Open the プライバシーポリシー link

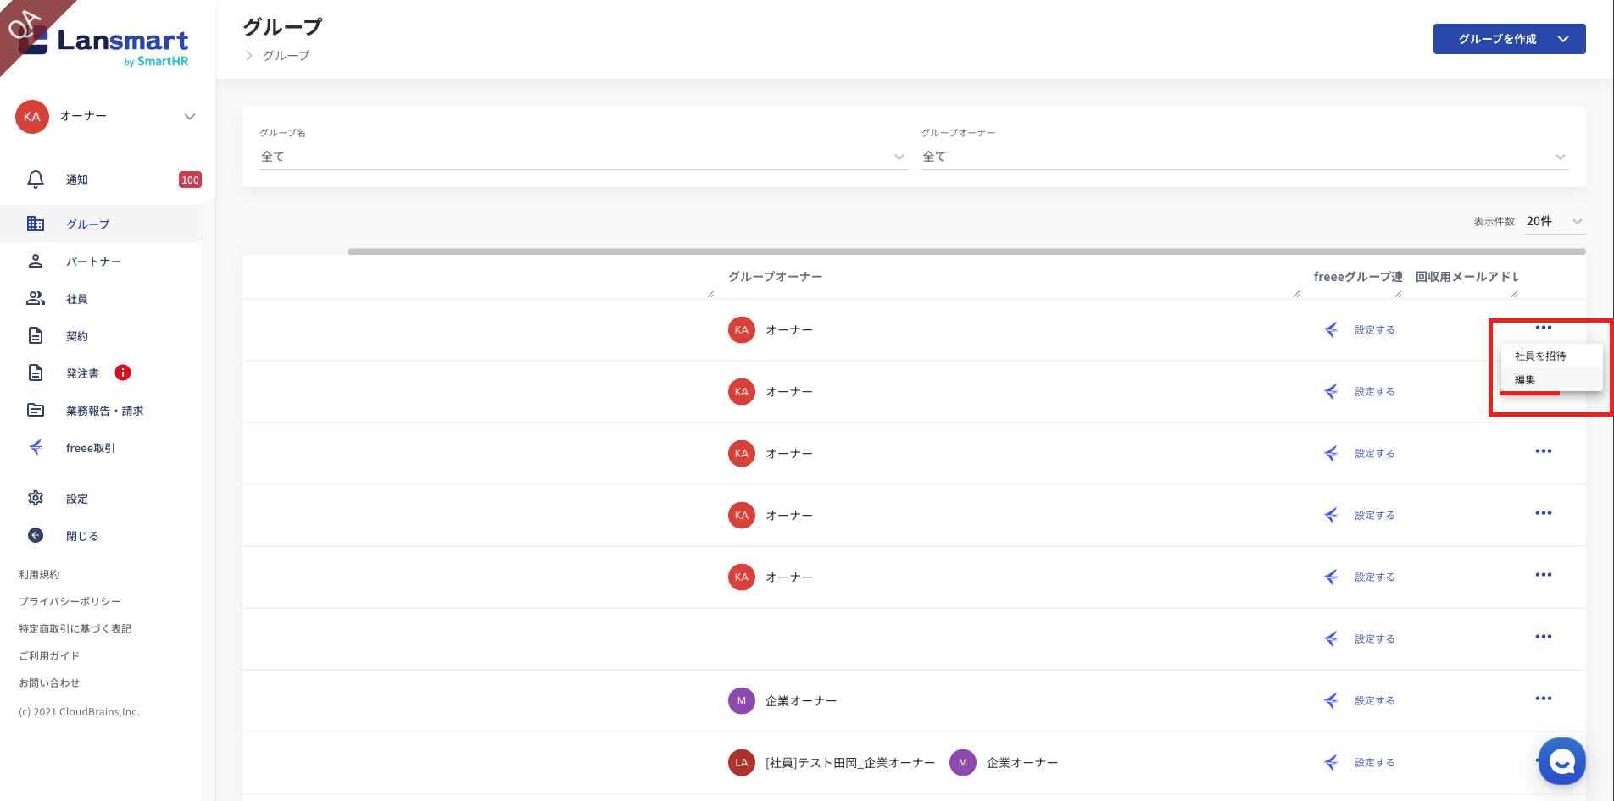(70, 601)
